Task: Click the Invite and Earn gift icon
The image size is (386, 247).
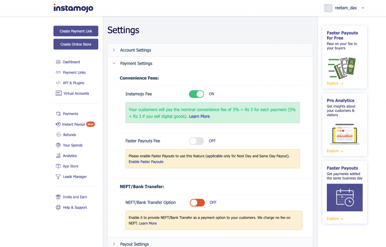Action: click(x=58, y=197)
